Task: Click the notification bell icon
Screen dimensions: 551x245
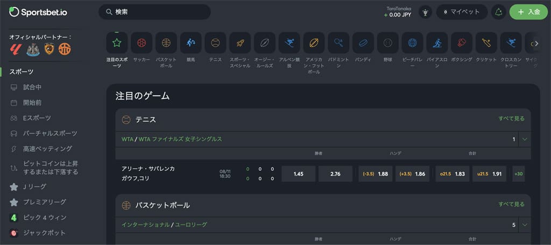Action: [498, 12]
